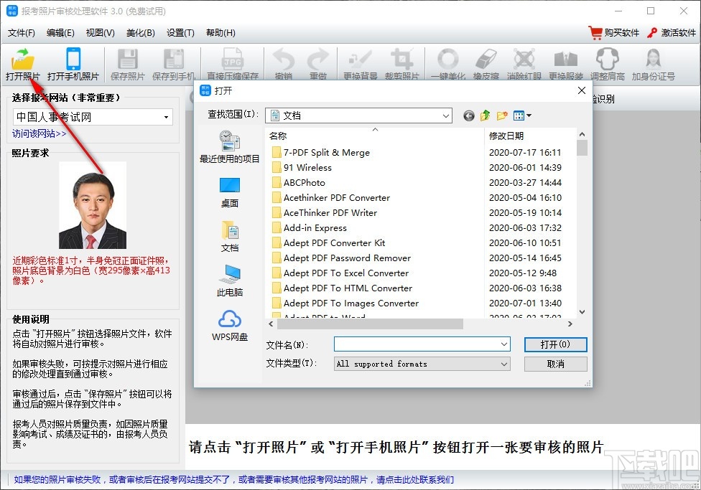Click the 加身份证号 ID number icon

pyautogui.click(x=653, y=59)
